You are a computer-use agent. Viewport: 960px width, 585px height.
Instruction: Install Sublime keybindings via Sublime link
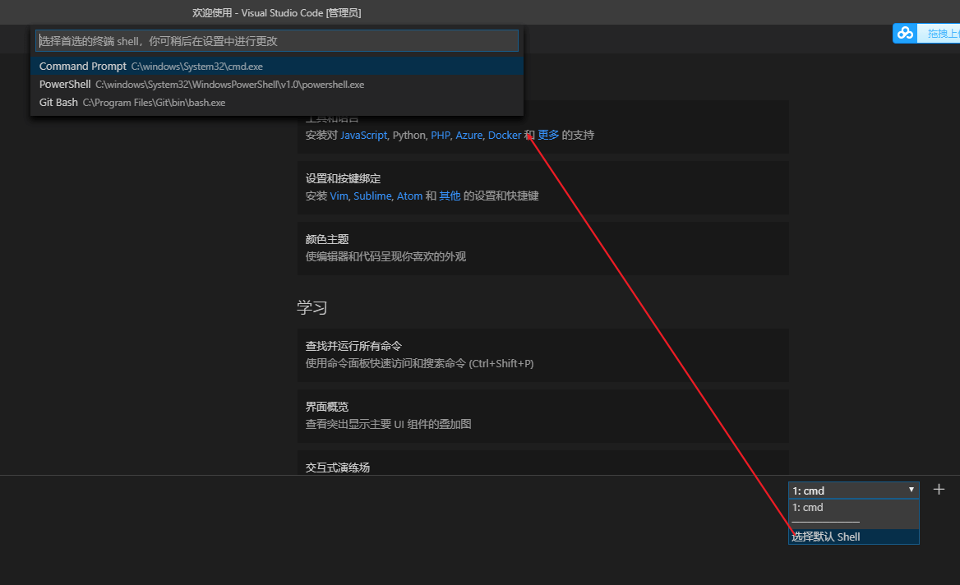[x=372, y=196]
